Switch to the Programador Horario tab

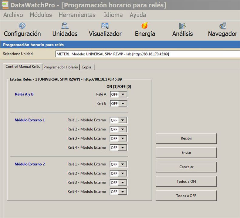point(61,67)
